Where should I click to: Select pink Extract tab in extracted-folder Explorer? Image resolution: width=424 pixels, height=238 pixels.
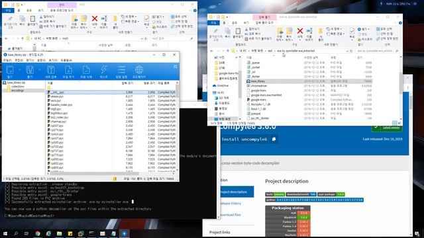pos(264,17)
